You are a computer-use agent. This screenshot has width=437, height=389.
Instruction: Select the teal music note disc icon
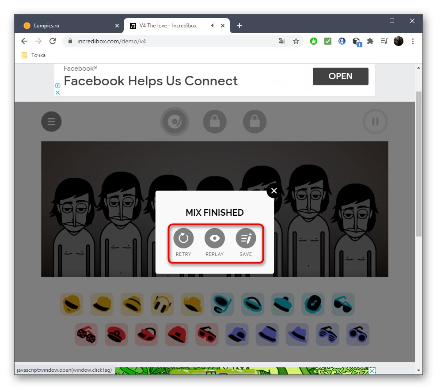pos(313,304)
